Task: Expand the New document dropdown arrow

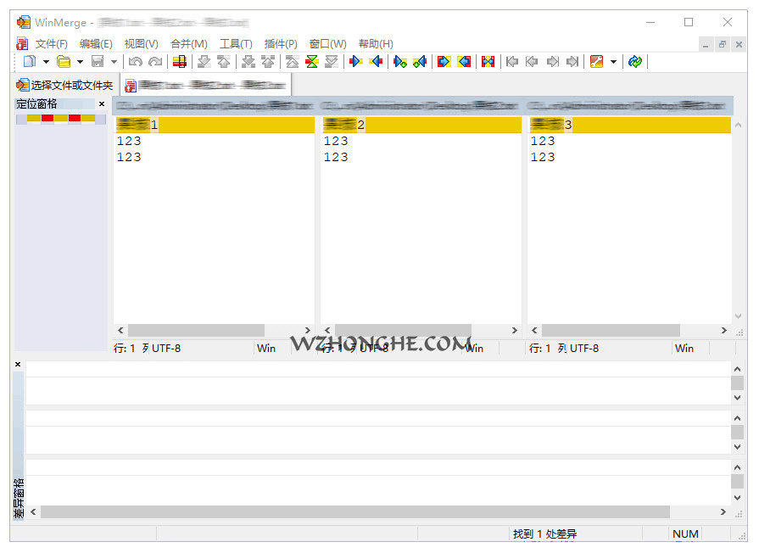Action: coord(46,61)
